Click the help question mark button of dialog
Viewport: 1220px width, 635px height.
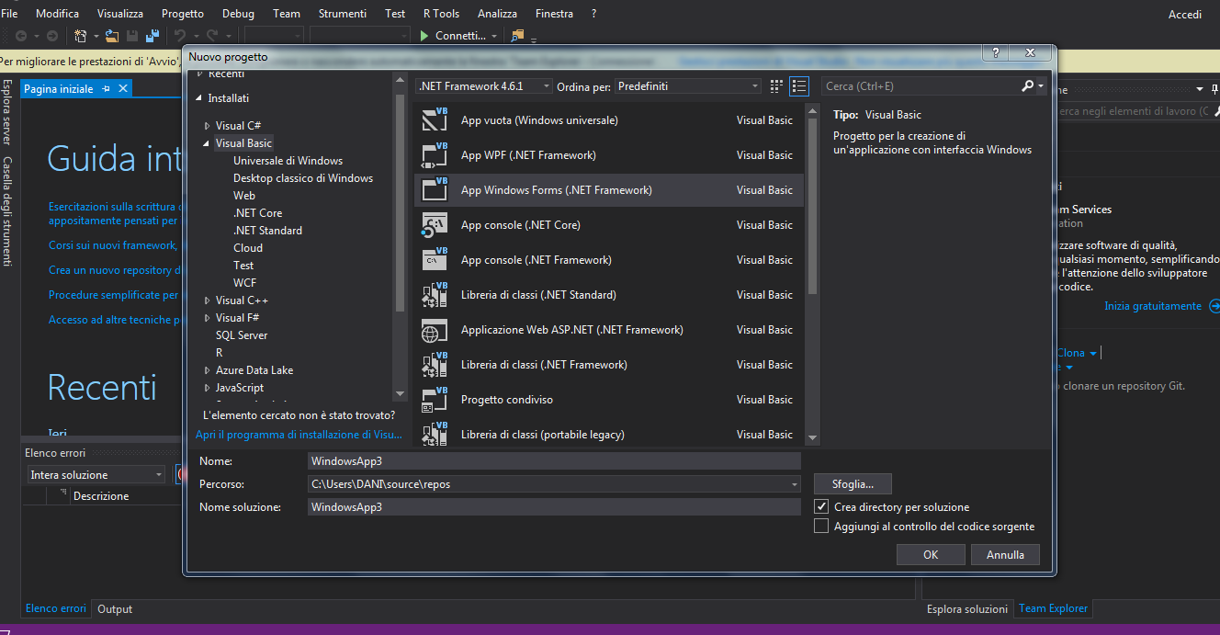(995, 53)
